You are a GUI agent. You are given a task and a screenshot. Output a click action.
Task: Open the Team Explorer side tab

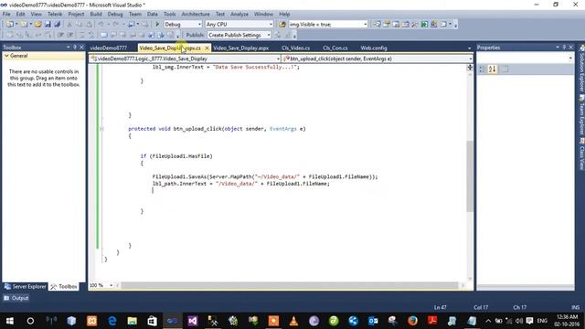pyautogui.click(x=581, y=116)
